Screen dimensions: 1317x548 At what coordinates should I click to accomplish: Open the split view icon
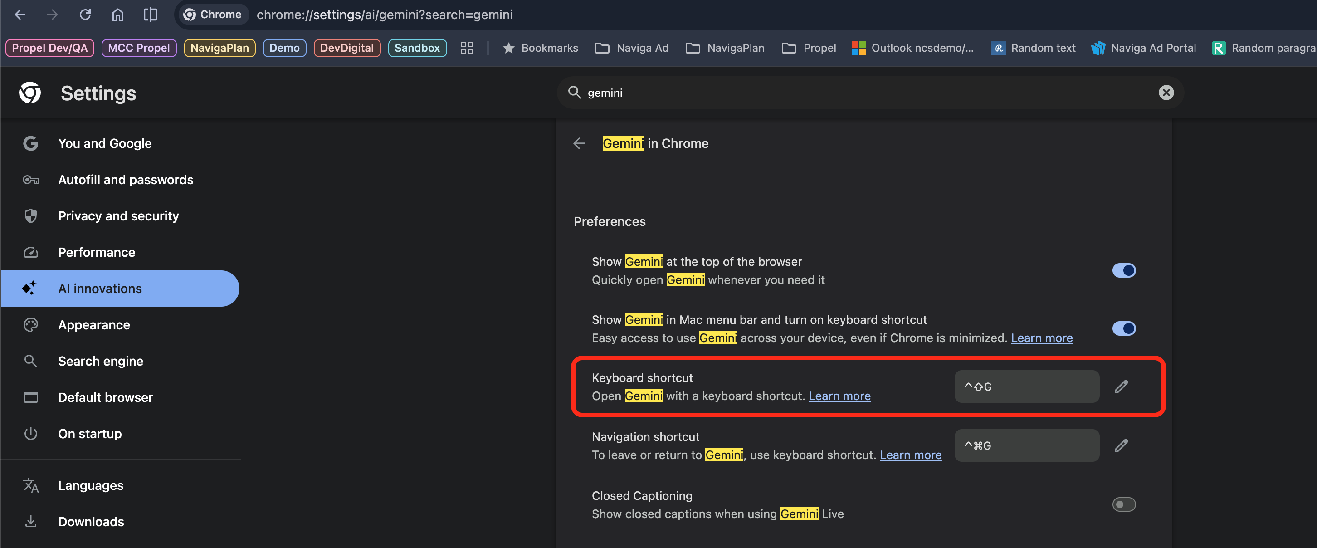pos(150,15)
